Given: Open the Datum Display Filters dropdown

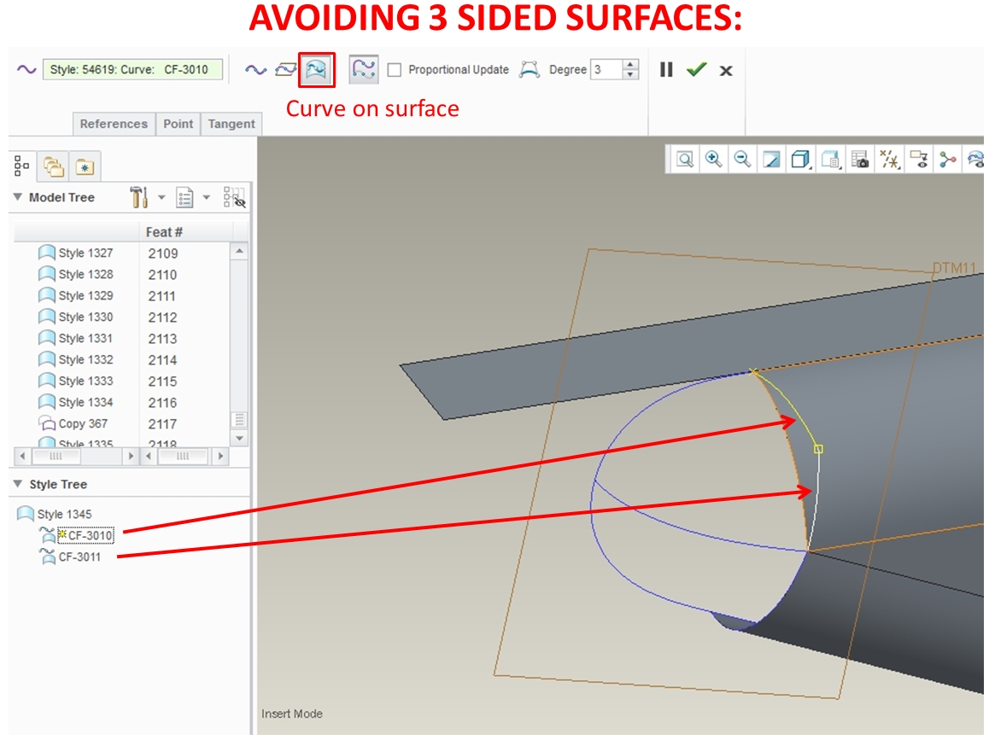Looking at the screenshot, I should pos(889,159).
